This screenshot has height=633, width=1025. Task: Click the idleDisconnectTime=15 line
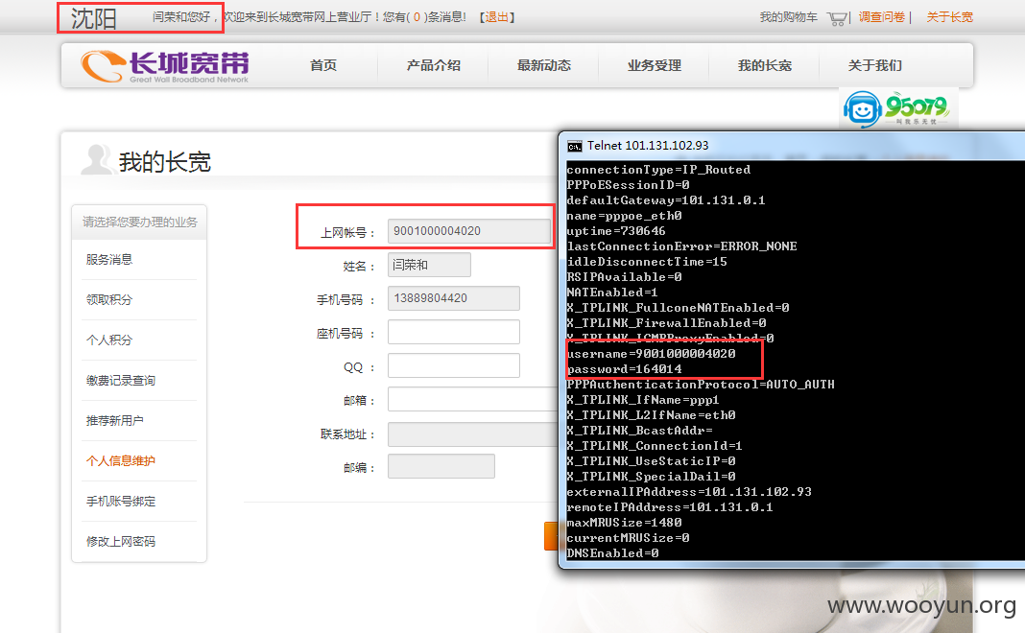(x=647, y=262)
